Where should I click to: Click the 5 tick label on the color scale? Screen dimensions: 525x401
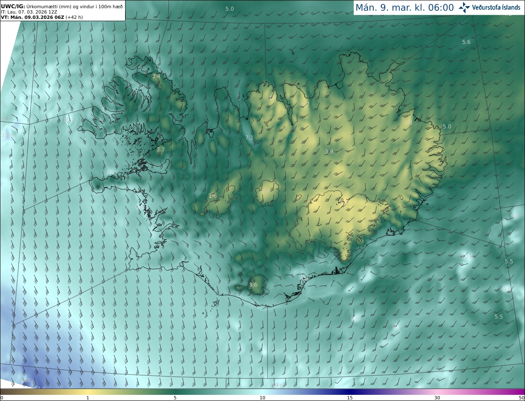click(x=175, y=398)
